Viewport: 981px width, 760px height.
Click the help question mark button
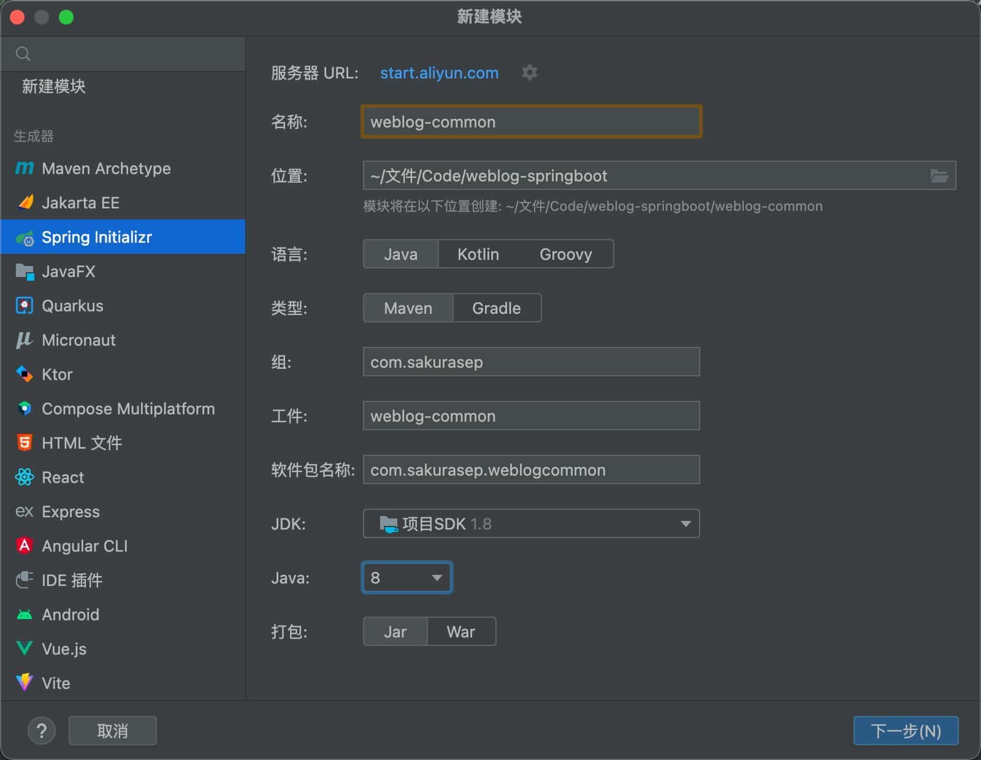(x=42, y=731)
